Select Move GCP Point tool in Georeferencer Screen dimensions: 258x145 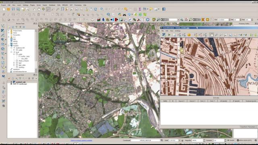pos(205,35)
